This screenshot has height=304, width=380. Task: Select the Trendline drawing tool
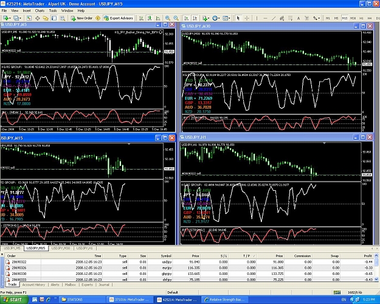pos(274,18)
